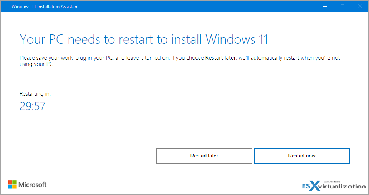
Task: Click the Microsoft wordmark text
Action: [x=33, y=185]
